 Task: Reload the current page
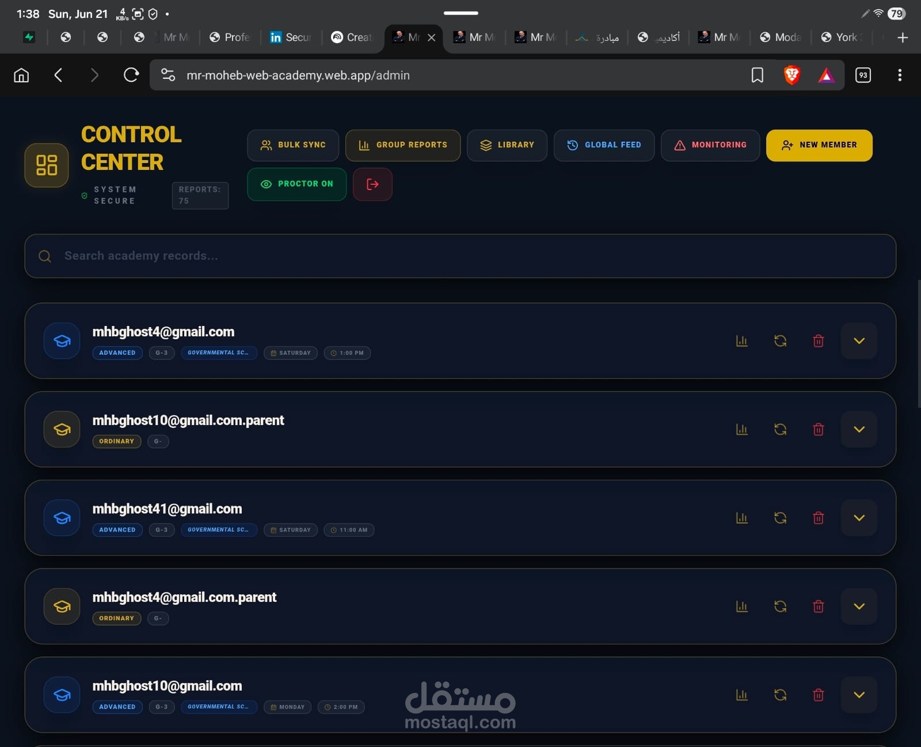click(x=131, y=75)
